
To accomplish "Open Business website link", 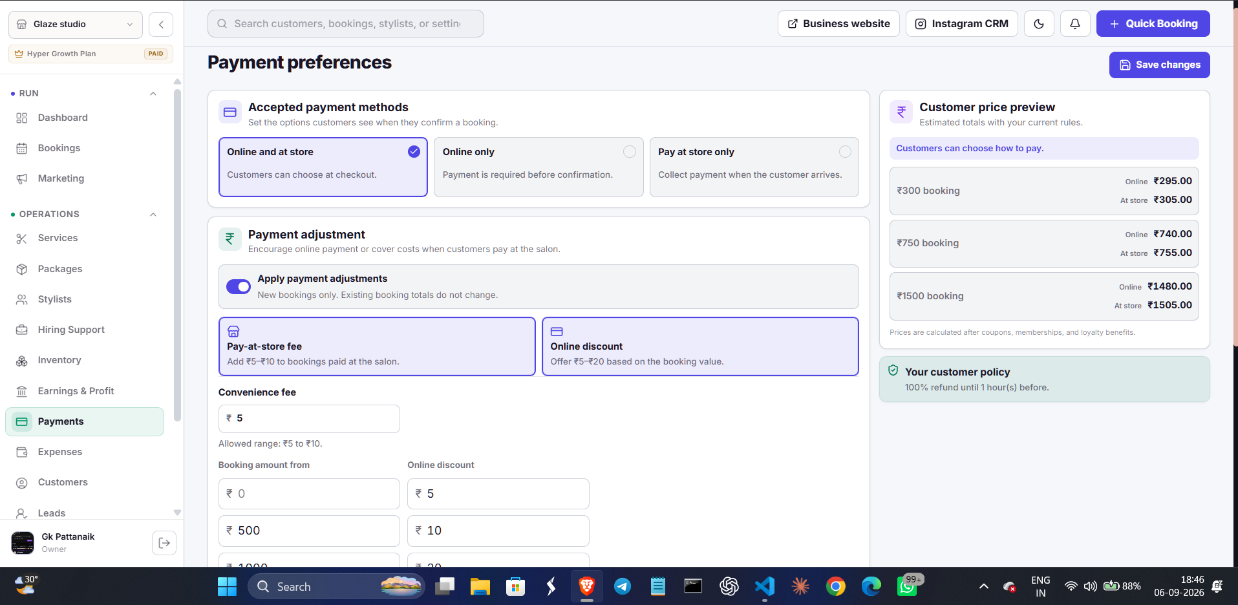I will click(x=838, y=24).
